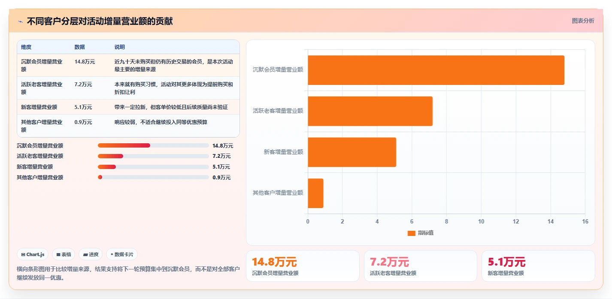Click the 沉默会员增量营业额 chart bar
This screenshot has width=612, height=299.
[x=436, y=70]
